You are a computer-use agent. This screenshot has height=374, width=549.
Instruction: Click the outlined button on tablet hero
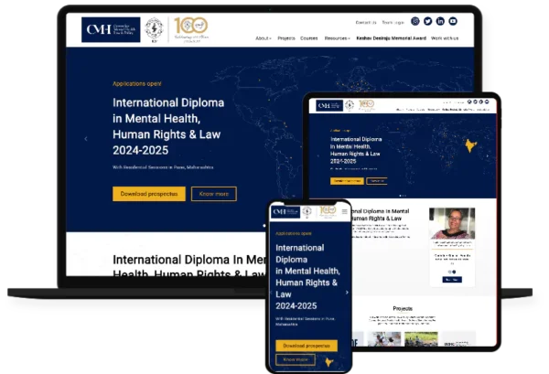pos(377,181)
